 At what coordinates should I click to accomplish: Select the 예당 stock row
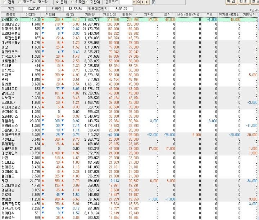pos(129,47)
